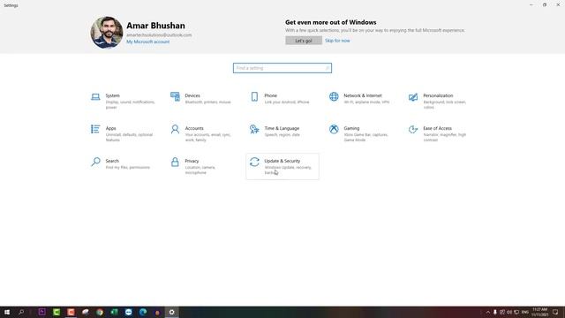Switch the ENG input language indicator
Screen dimensions: 565x318
[x=525, y=312]
